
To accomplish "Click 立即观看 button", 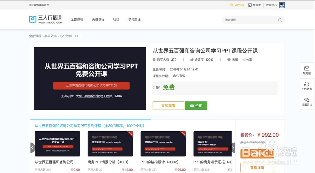I will pos(168,105).
